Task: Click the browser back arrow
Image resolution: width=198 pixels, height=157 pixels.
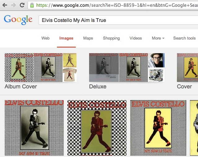Action: (x=5, y=5)
